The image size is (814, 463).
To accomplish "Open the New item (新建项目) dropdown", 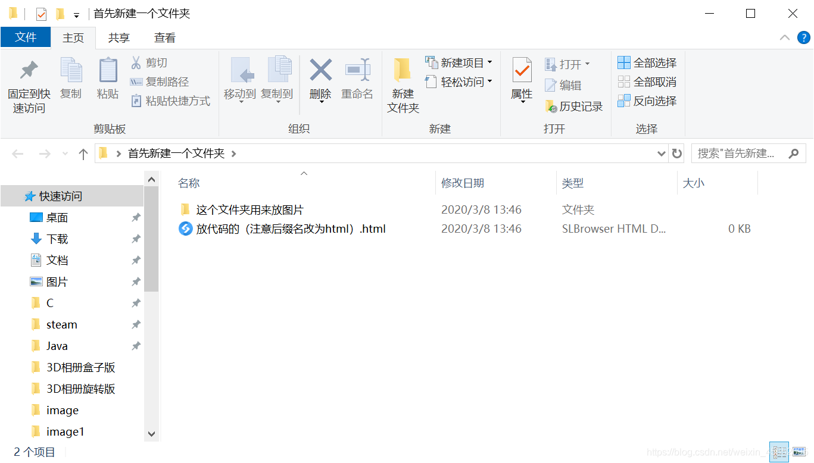I will [x=459, y=62].
